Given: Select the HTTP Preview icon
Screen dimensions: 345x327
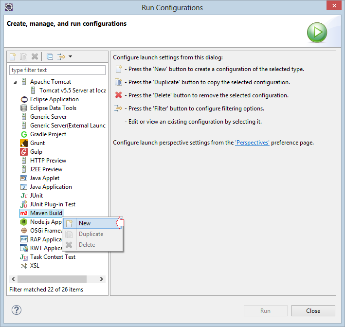Looking at the screenshot, I should point(24,161).
